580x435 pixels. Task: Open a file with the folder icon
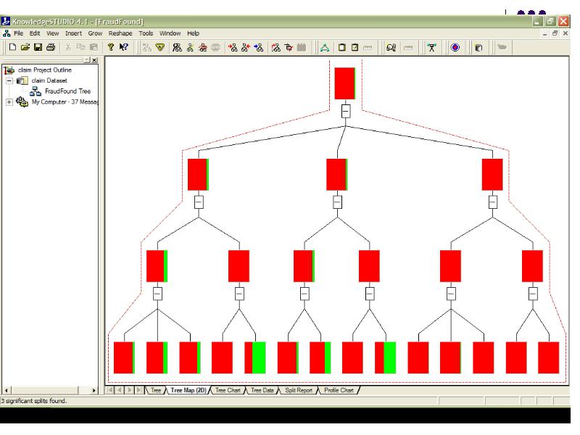(x=25, y=47)
